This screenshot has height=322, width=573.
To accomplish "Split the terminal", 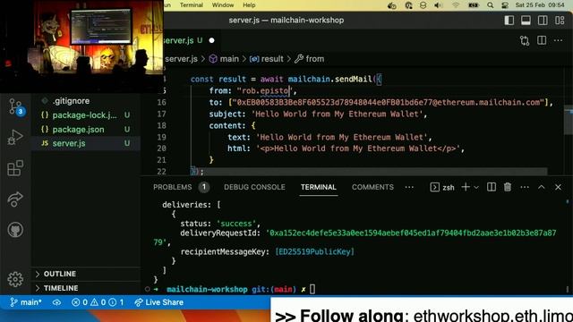I will (492, 187).
